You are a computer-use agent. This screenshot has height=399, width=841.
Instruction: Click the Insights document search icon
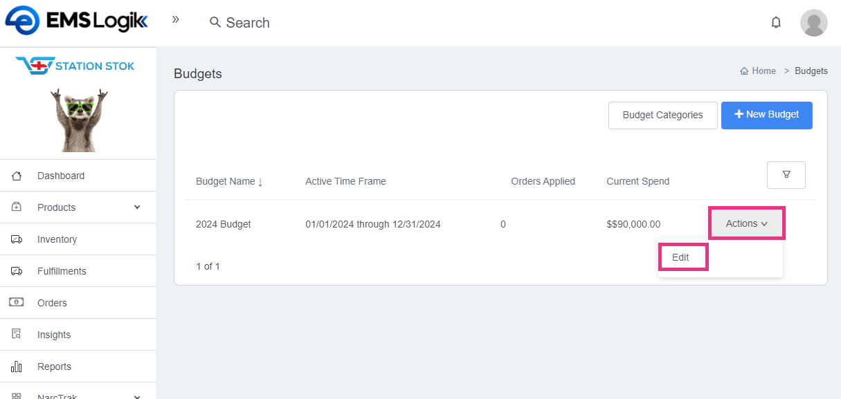click(17, 335)
